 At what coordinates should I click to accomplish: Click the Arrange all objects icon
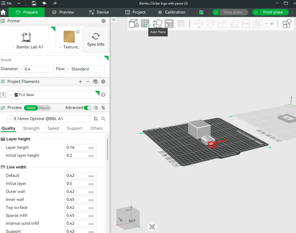coord(169,23)
